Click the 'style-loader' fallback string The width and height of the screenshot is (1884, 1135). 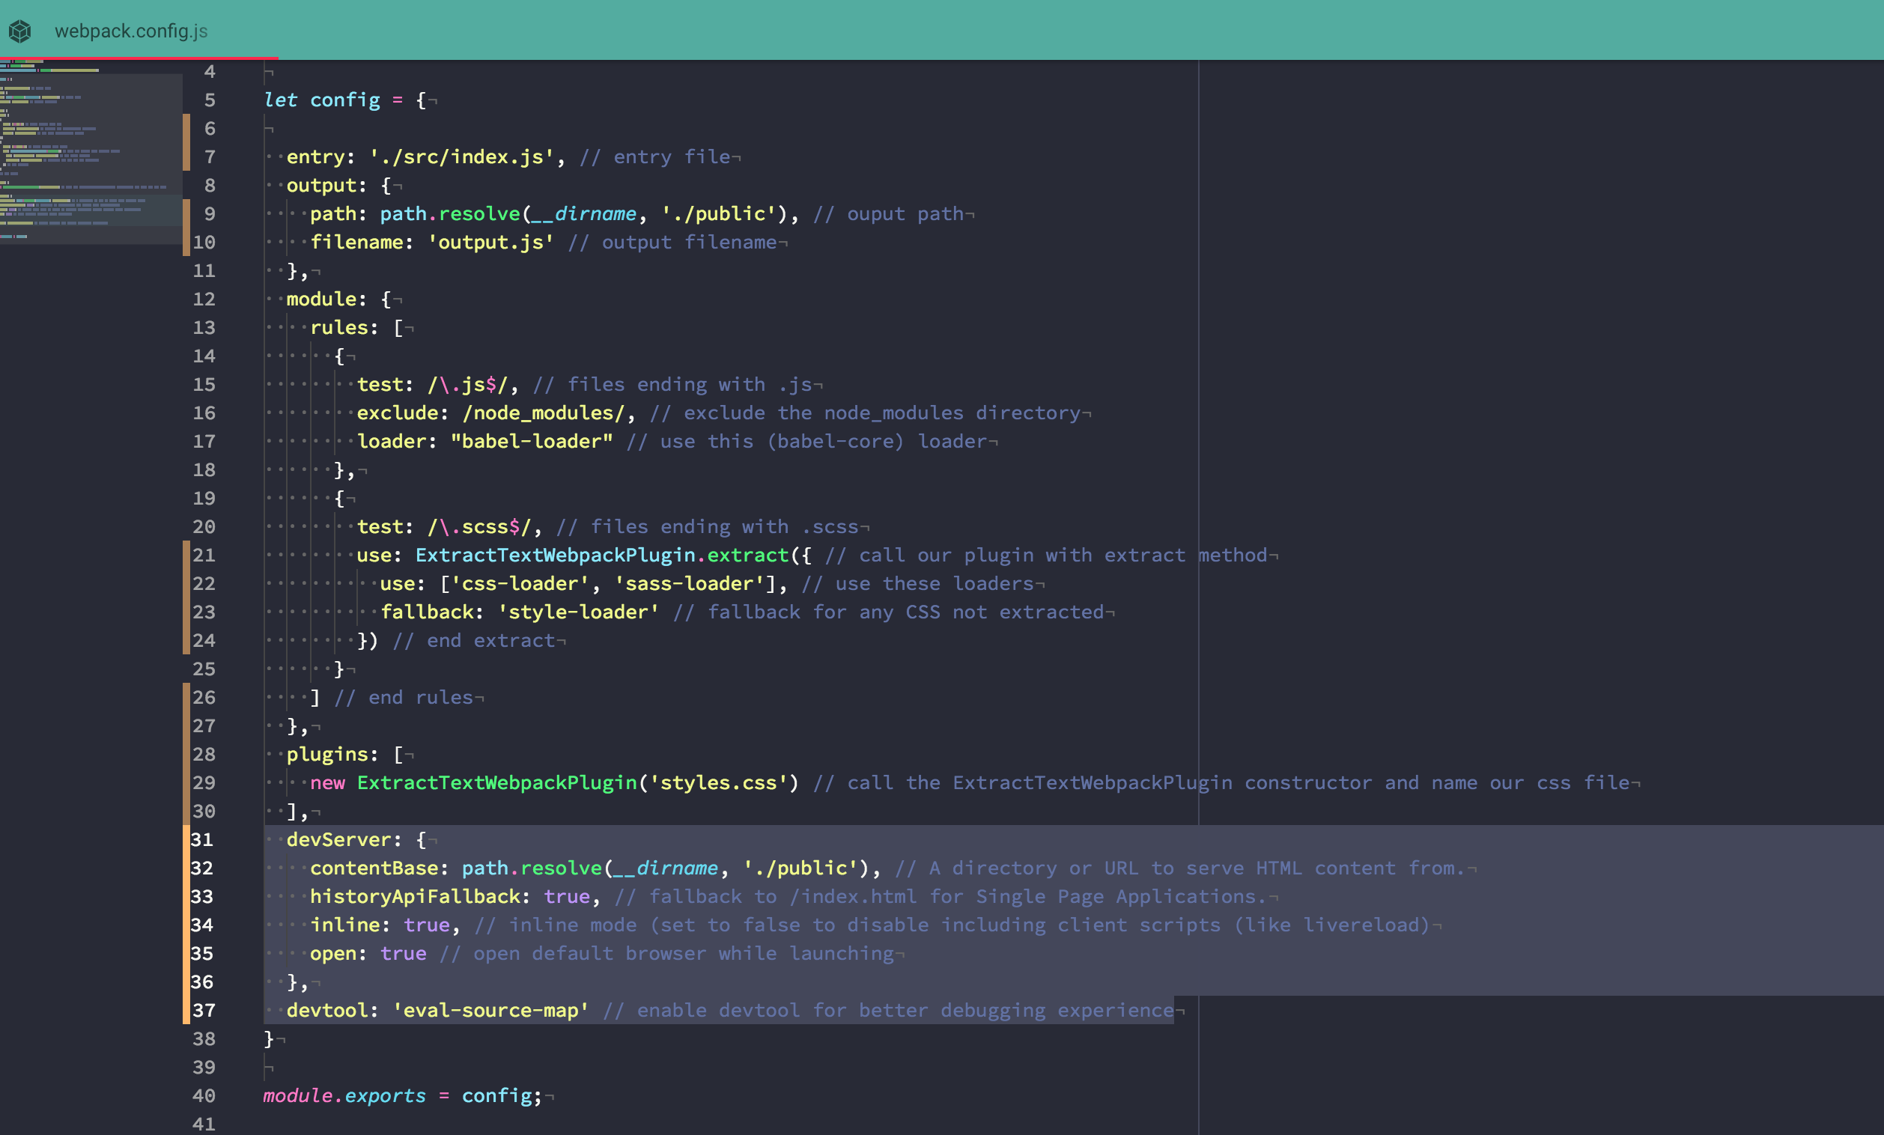click(x=578, y=612)
